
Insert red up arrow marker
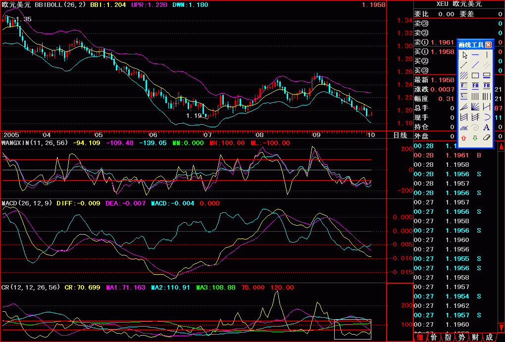[x=464, y=138]
